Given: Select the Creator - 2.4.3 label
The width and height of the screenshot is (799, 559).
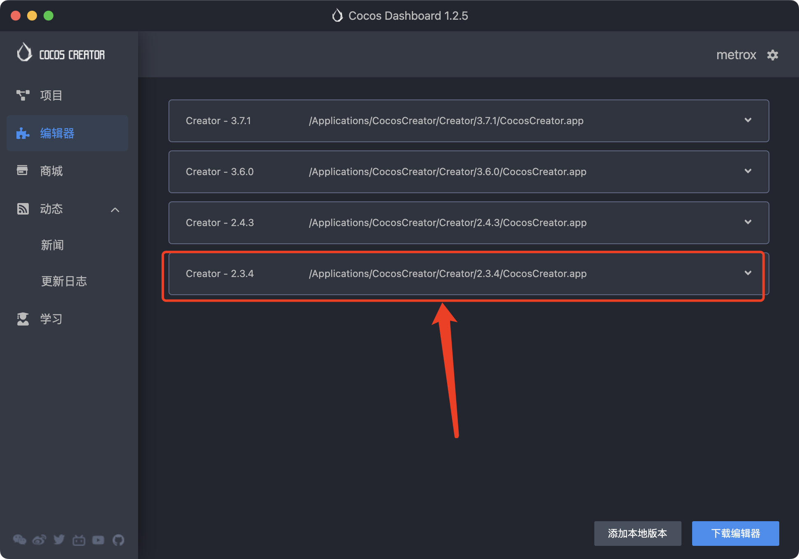Looking at the screenshot, I should pos(220,223).
